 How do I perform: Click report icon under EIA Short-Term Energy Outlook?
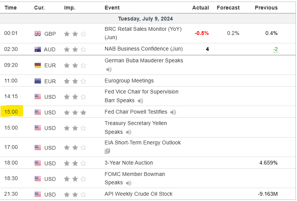click(108, 151)
